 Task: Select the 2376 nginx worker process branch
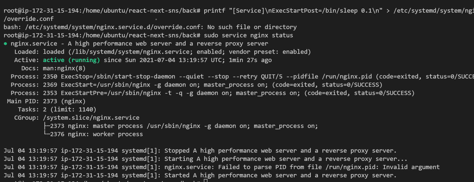96,134
